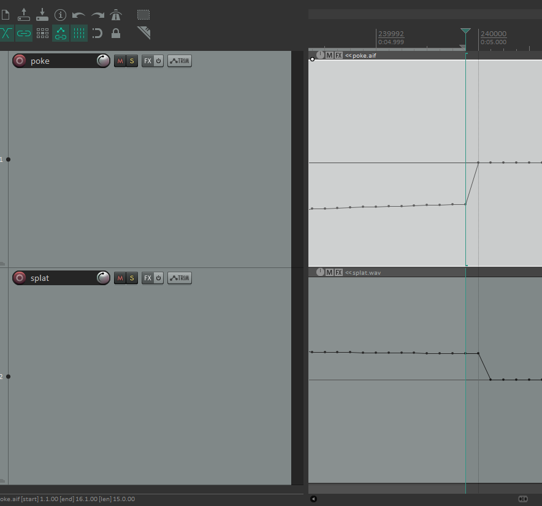Arm record on poke track
Image resolution: width=542 pixels, height=506 pixels.
click(x=20, y=61)
